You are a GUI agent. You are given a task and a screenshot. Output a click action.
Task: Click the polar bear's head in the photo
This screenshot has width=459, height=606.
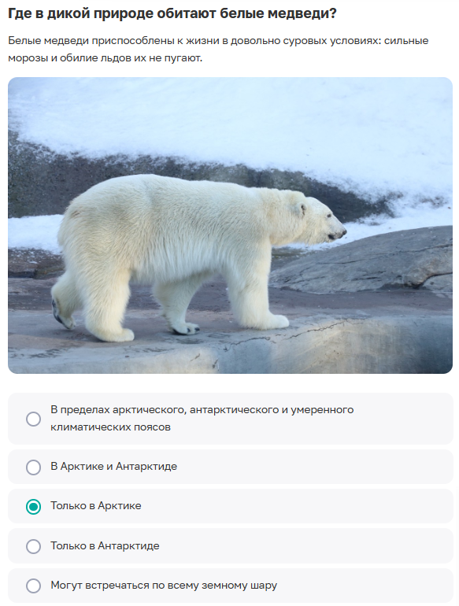pyautogui.click(x=321, y=220)
